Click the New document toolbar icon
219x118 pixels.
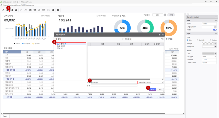3,10
